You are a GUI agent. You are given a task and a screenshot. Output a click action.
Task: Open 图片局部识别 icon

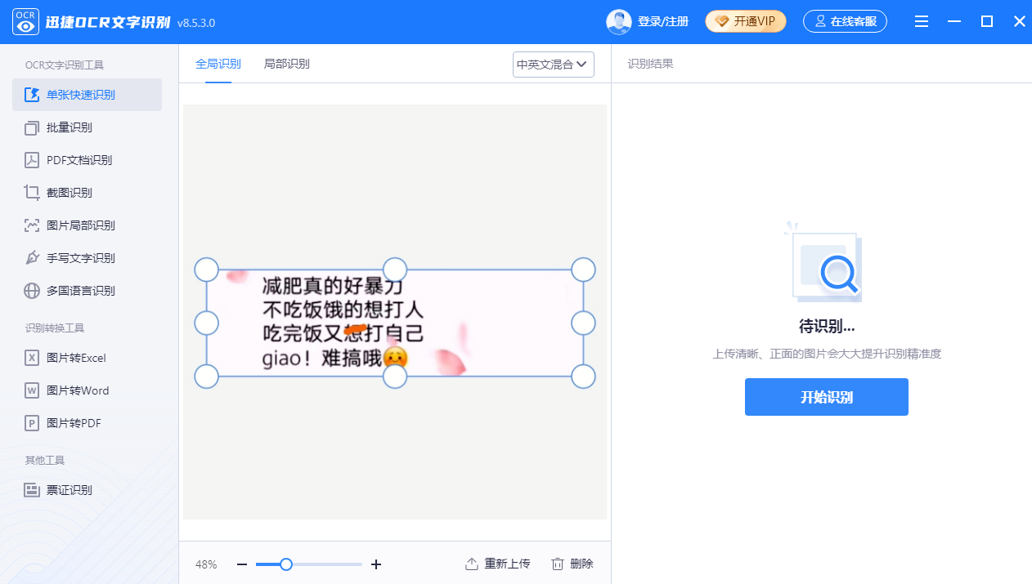(32, 225)
